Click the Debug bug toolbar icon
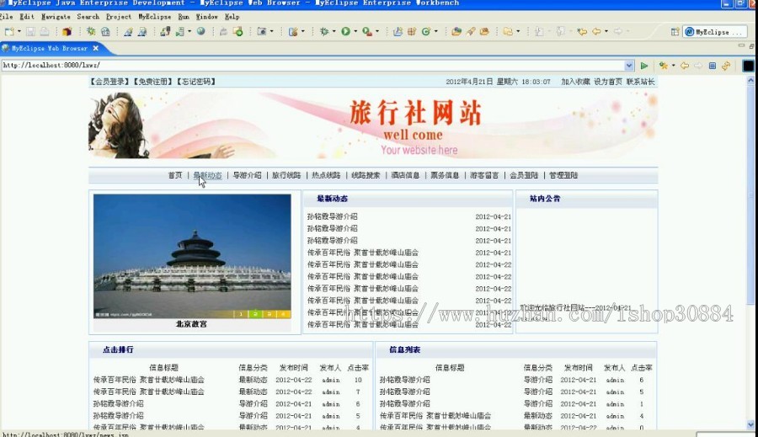This screenshot has height=437, width=758. (x=324, y=32)
